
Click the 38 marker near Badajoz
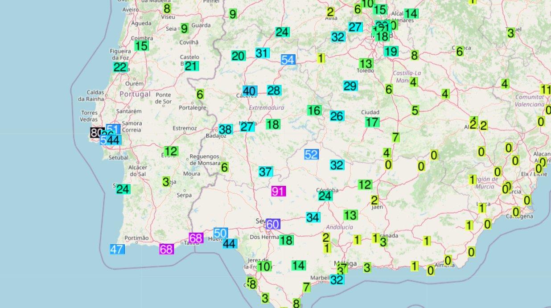point(226,130)
